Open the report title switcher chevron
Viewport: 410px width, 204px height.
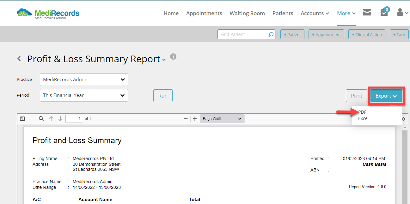point(164,60)
